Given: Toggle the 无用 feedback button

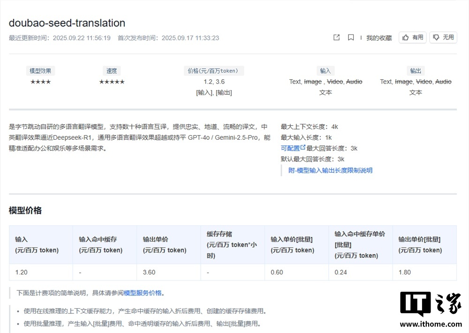Looking at the screenshot, I should click(443, 38).
